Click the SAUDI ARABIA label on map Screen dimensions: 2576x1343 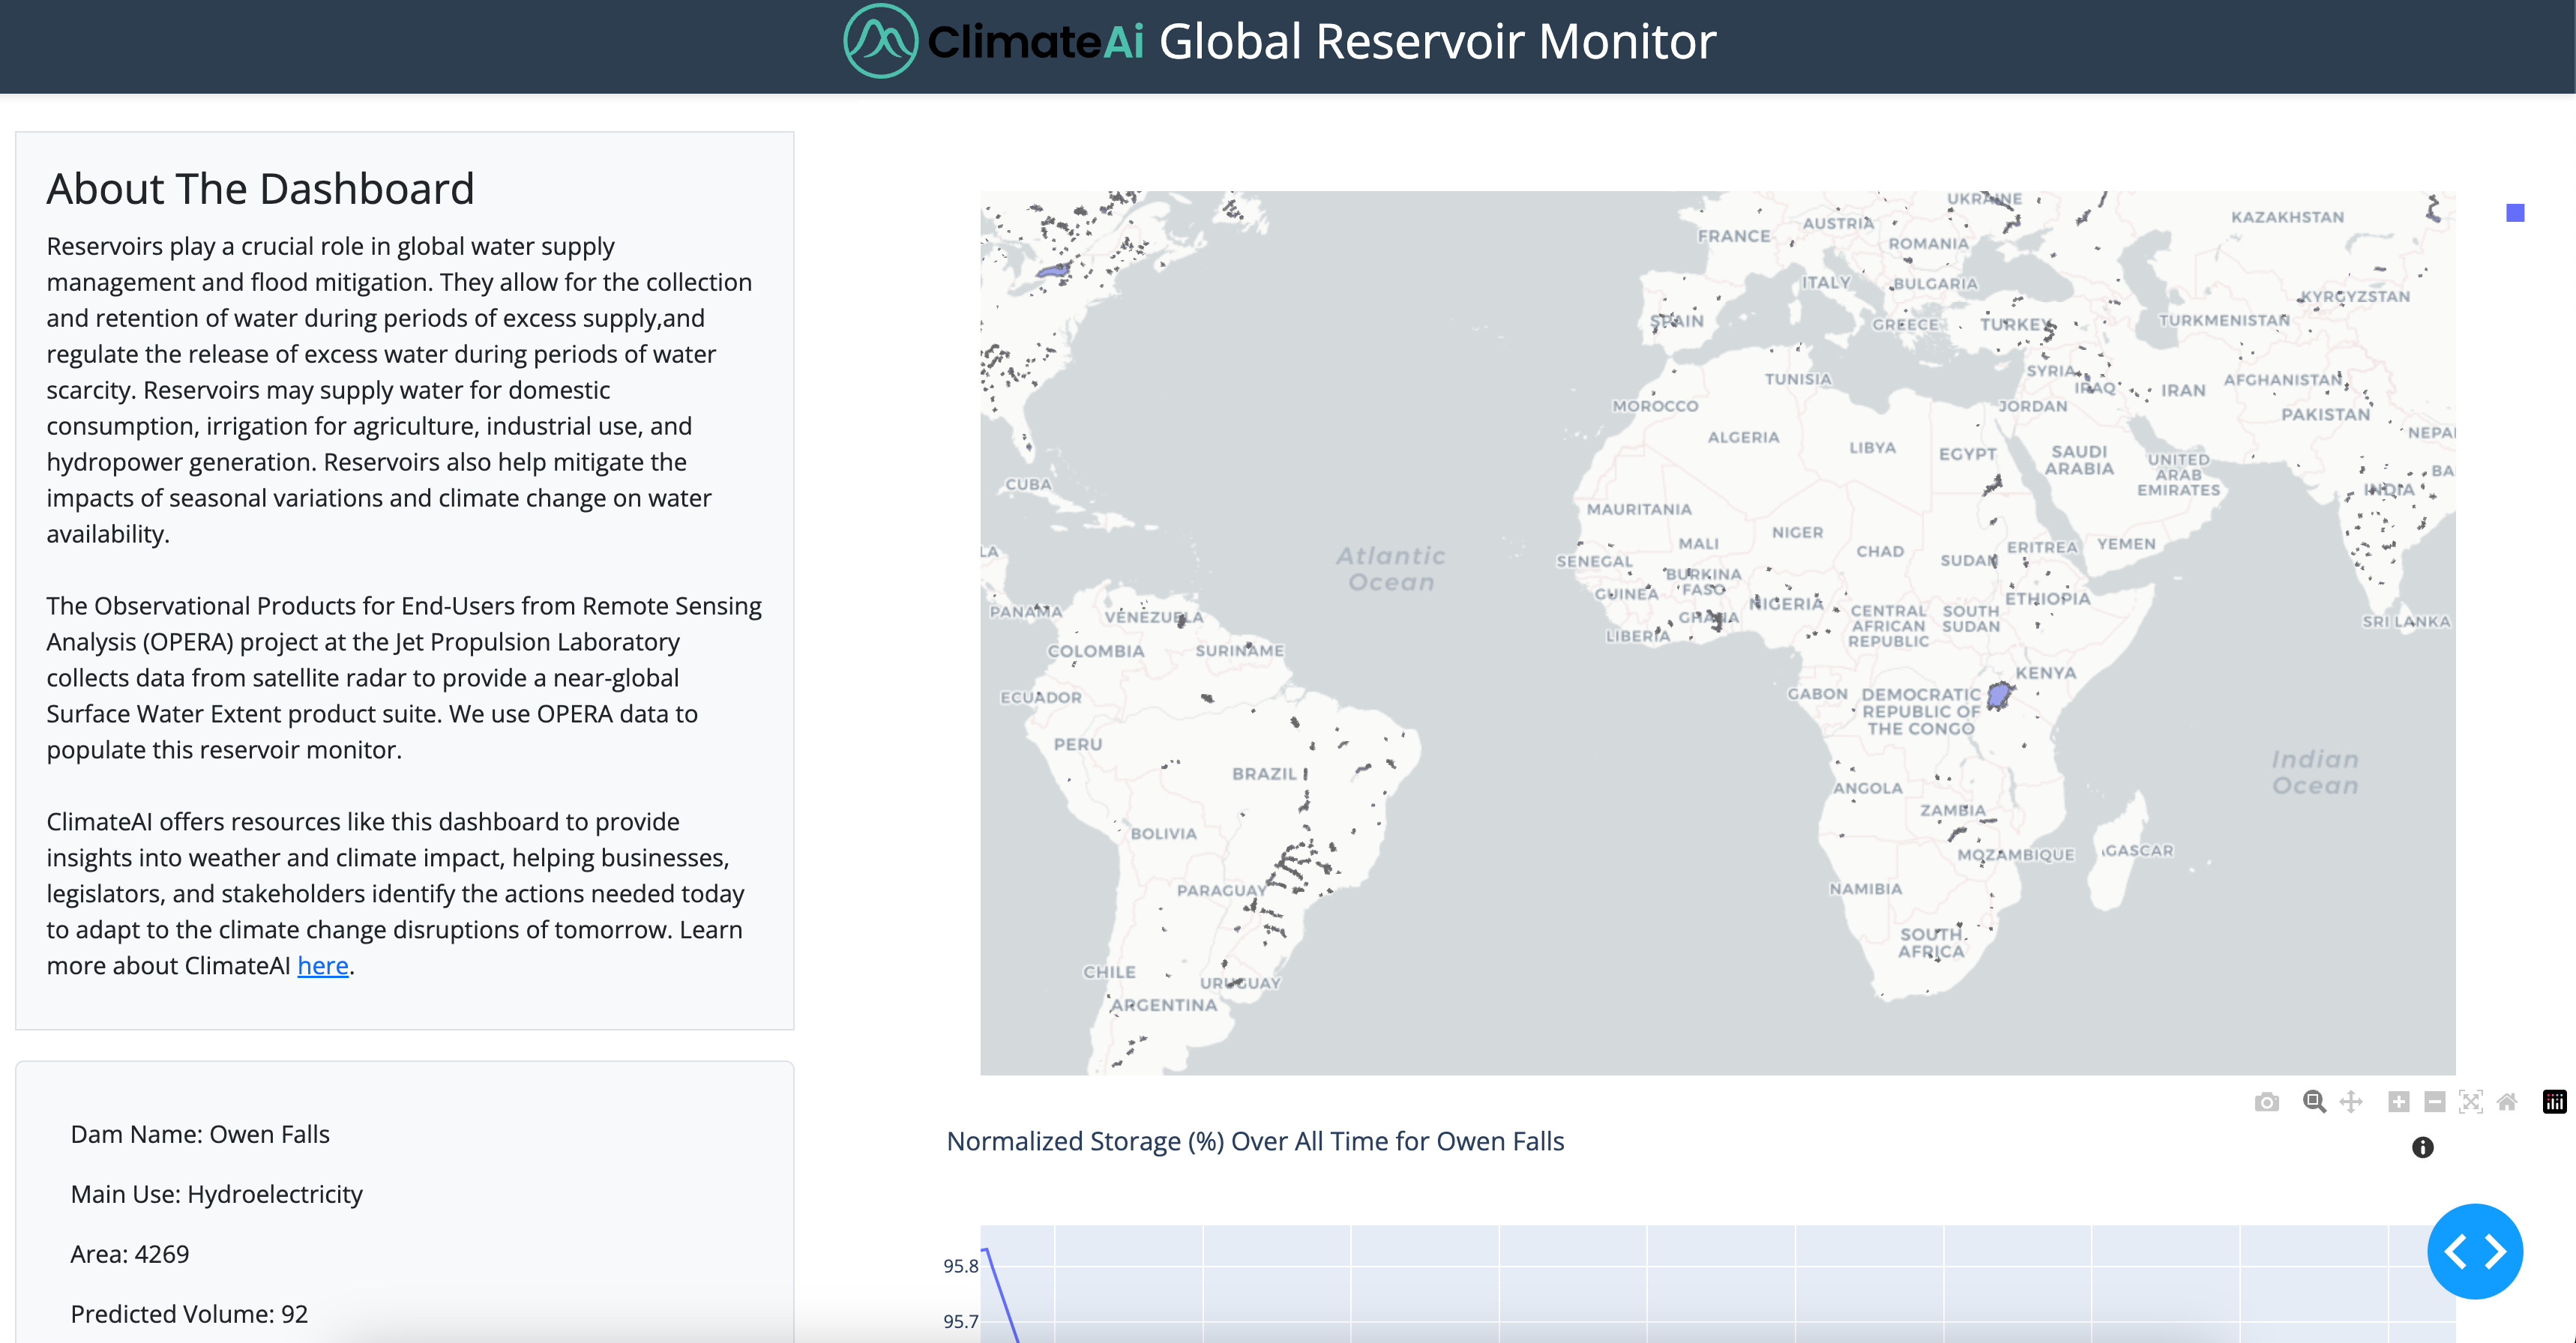click(x=2079, y=460)
